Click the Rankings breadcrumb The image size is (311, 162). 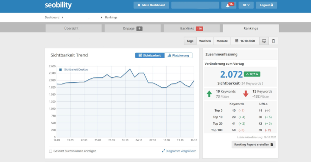[x=111, y=17]
